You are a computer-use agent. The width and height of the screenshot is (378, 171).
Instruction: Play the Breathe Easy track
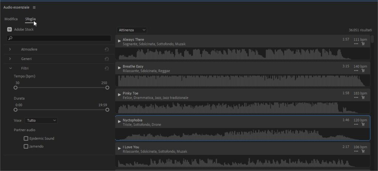tap(119, 68)
